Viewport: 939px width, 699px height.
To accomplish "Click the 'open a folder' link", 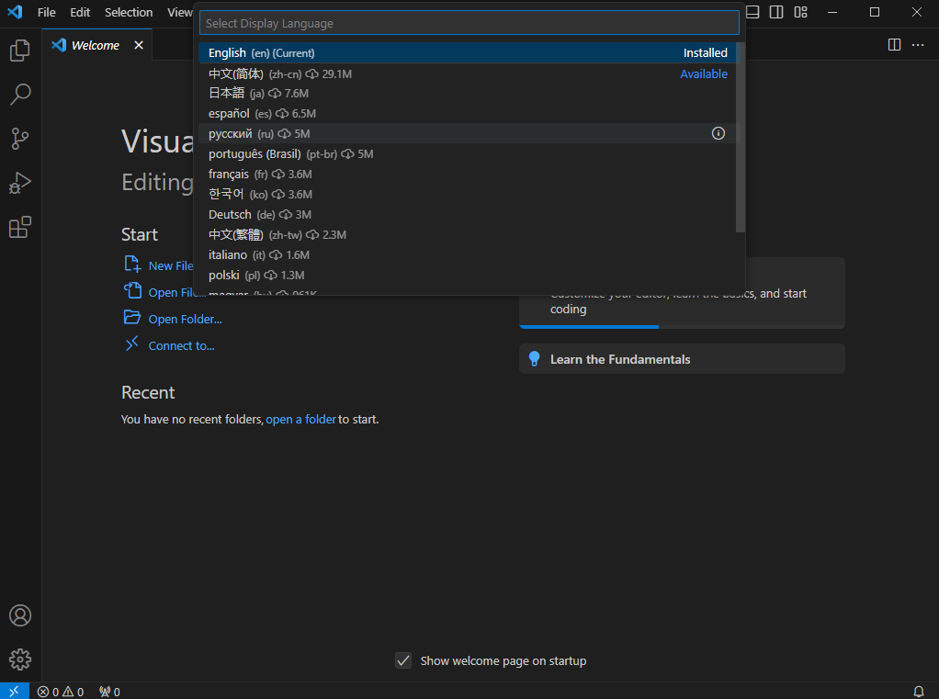I will [300, 420].
